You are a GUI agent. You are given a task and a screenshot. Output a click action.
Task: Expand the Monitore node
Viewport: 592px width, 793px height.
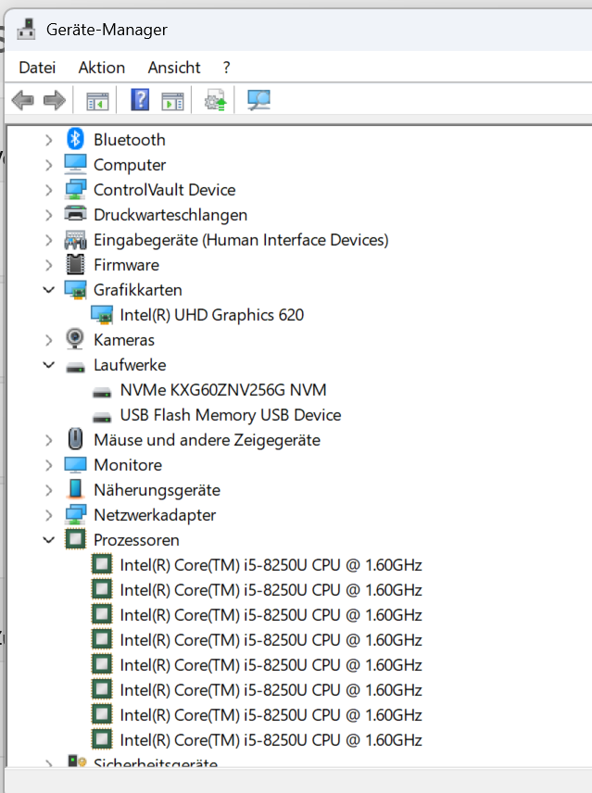pyautogui.click(x=48, y=465)
